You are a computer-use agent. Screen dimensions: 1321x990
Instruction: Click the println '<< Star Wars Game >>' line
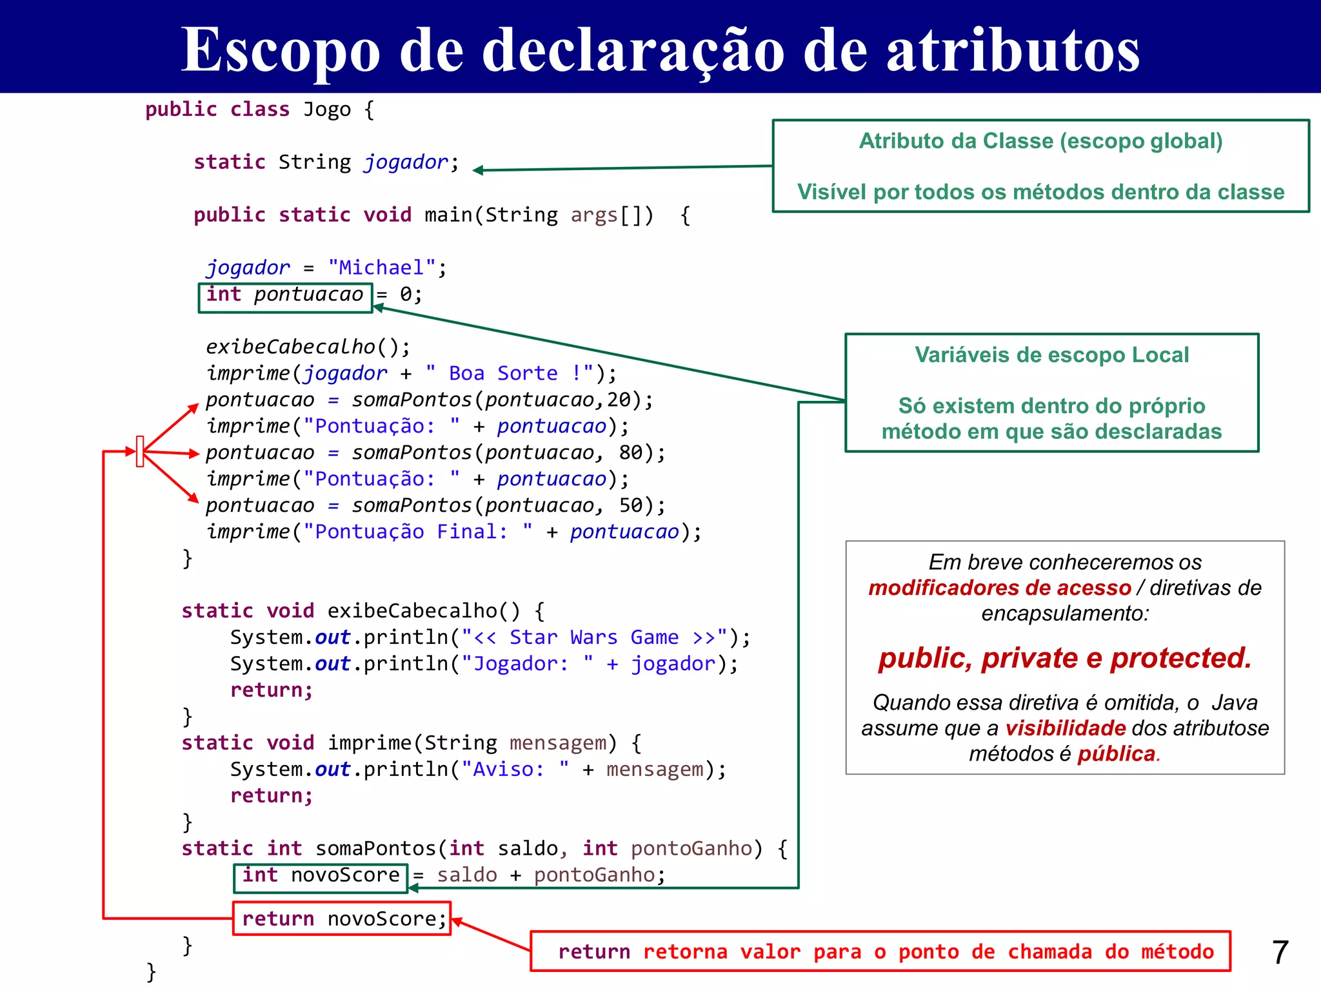coord(490,637)
